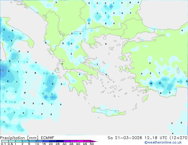Screen dimensions: 188x145
Task: Select the 45–50 mm legend swatch
Action: pyautogui.click(x=87, y=141)
